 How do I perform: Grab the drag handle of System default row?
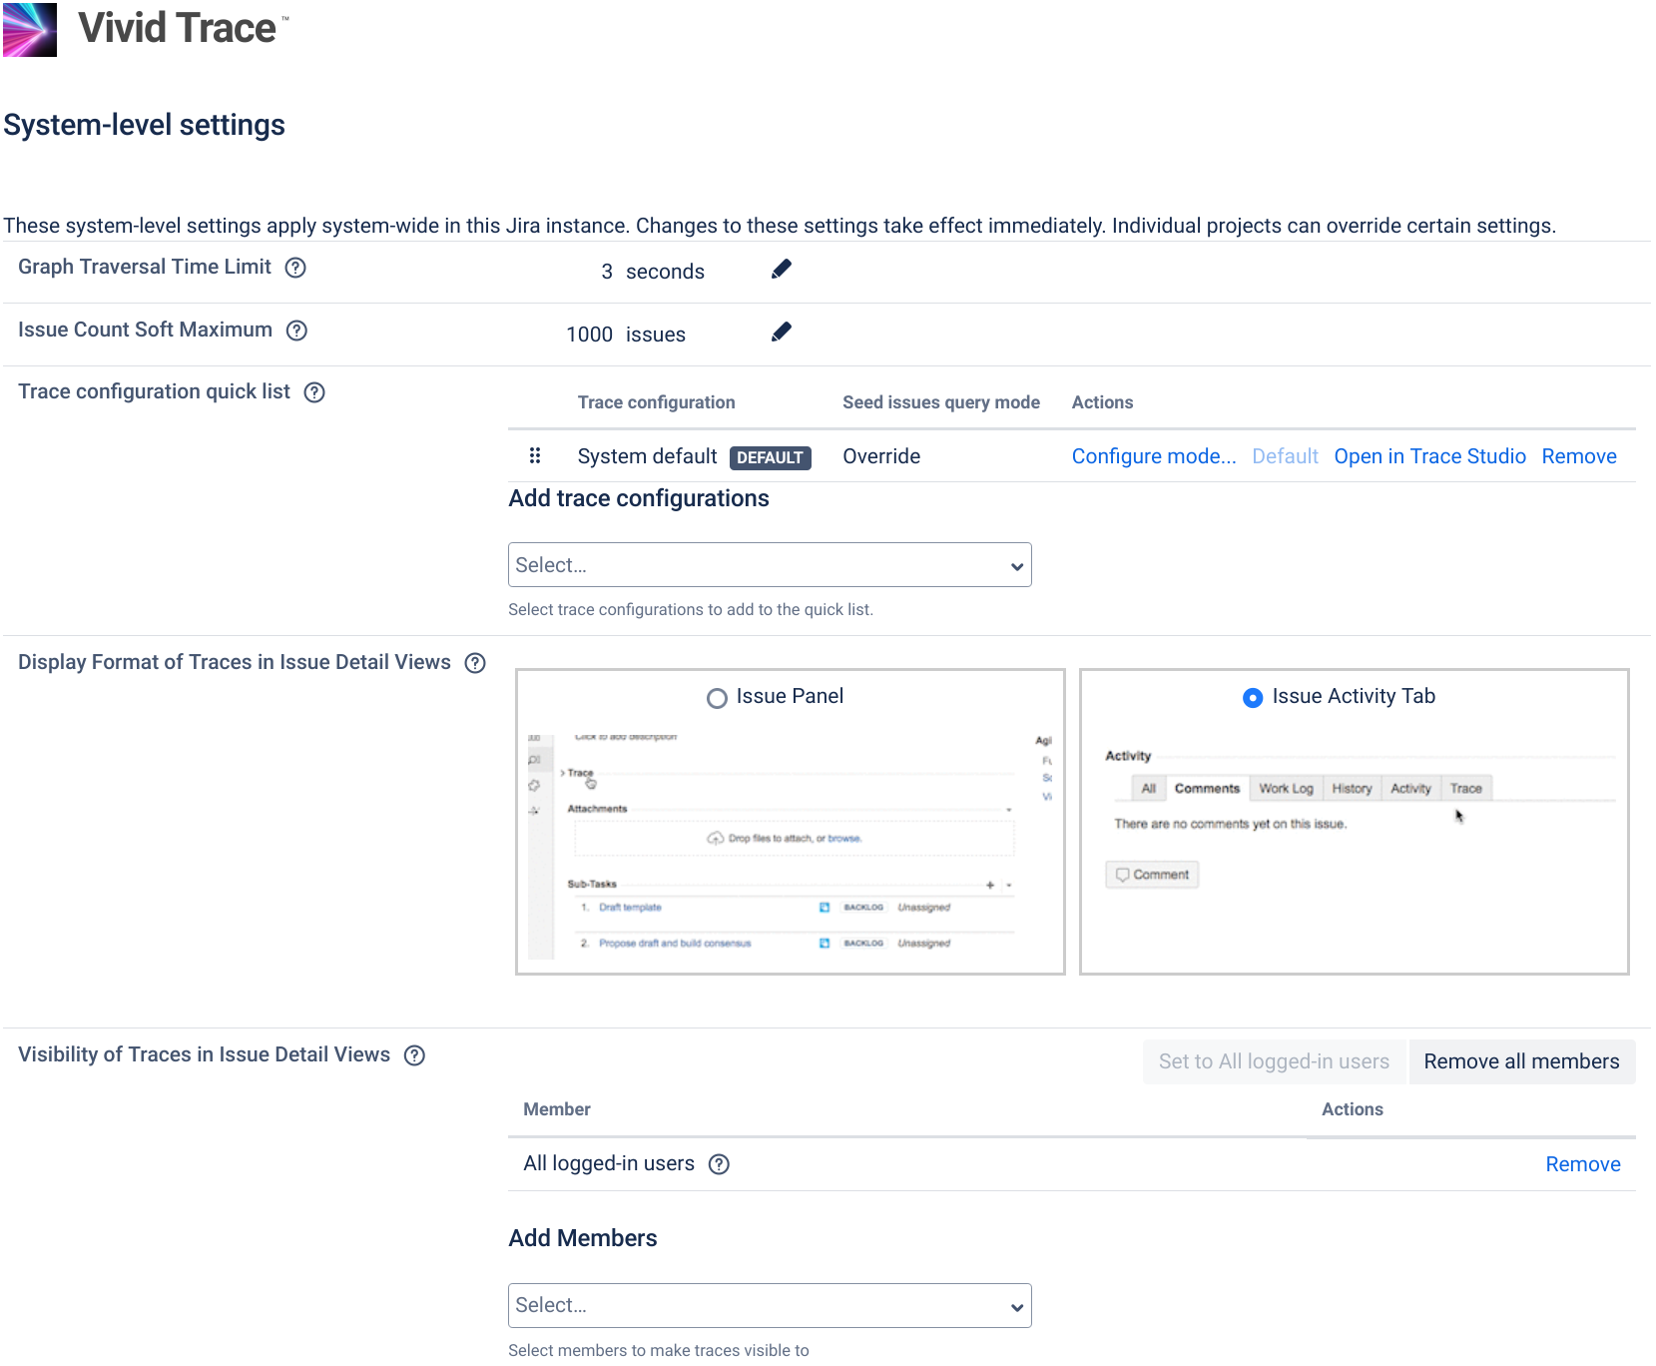tap(535, 455)
